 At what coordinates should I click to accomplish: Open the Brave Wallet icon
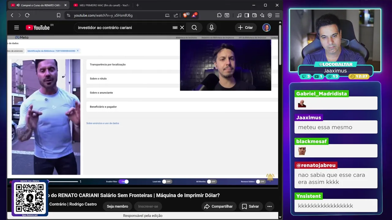click(254, 15)
